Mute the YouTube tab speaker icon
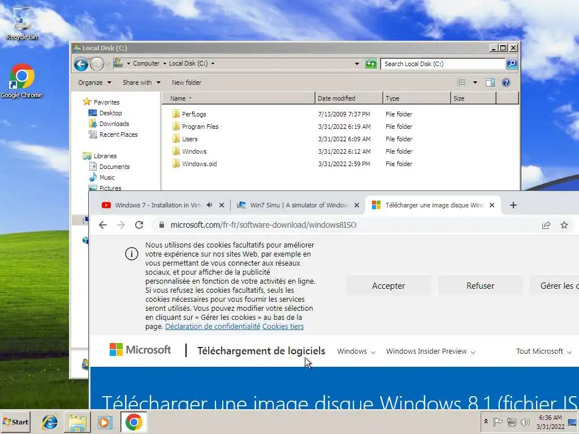 coord(209,205)
